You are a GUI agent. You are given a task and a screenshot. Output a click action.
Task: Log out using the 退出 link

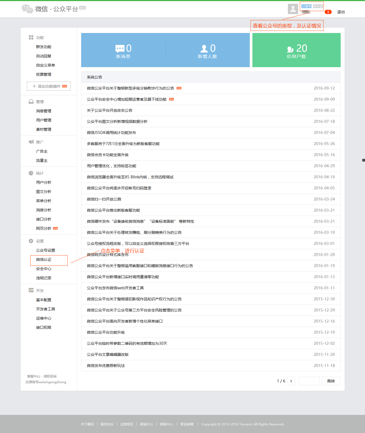(x=341, y=12)
